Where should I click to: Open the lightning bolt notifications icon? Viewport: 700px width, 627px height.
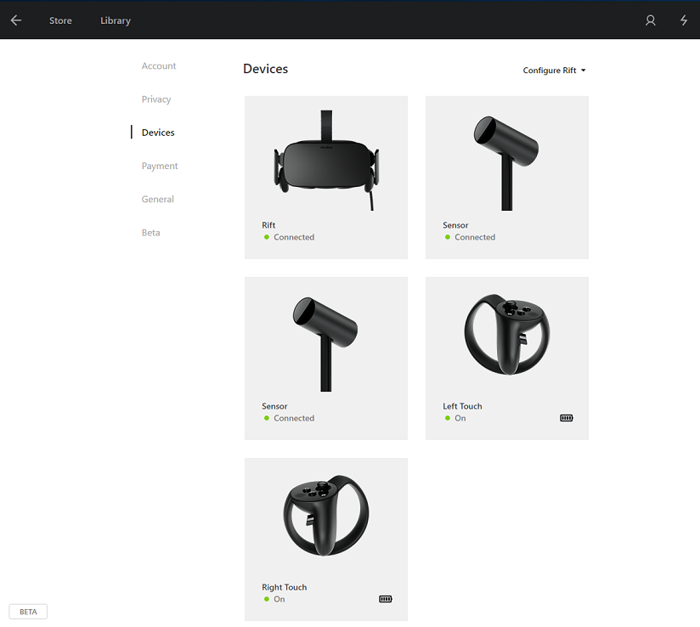(684, 20)
